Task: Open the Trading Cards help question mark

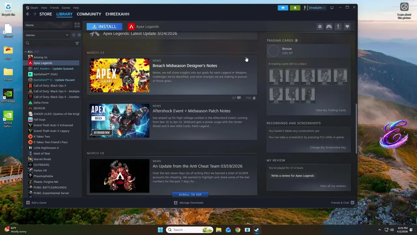Action: point(296,40)
